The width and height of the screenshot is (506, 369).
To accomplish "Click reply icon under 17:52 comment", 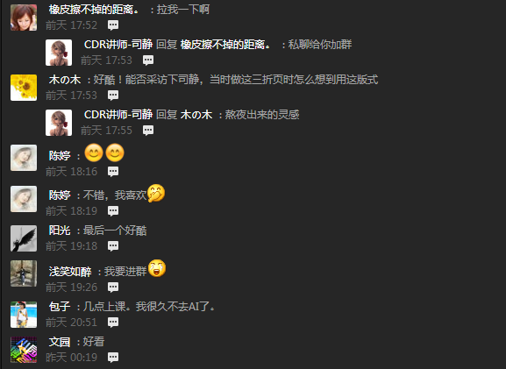I will pos(113,25).
